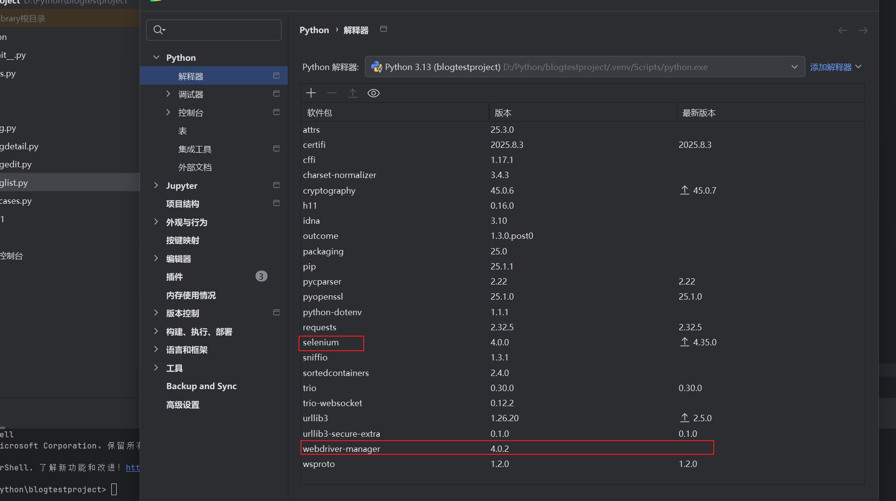
Task: Click the project-level icon beside 解释器 breadcrumb
Action: [x=384, y=29]
